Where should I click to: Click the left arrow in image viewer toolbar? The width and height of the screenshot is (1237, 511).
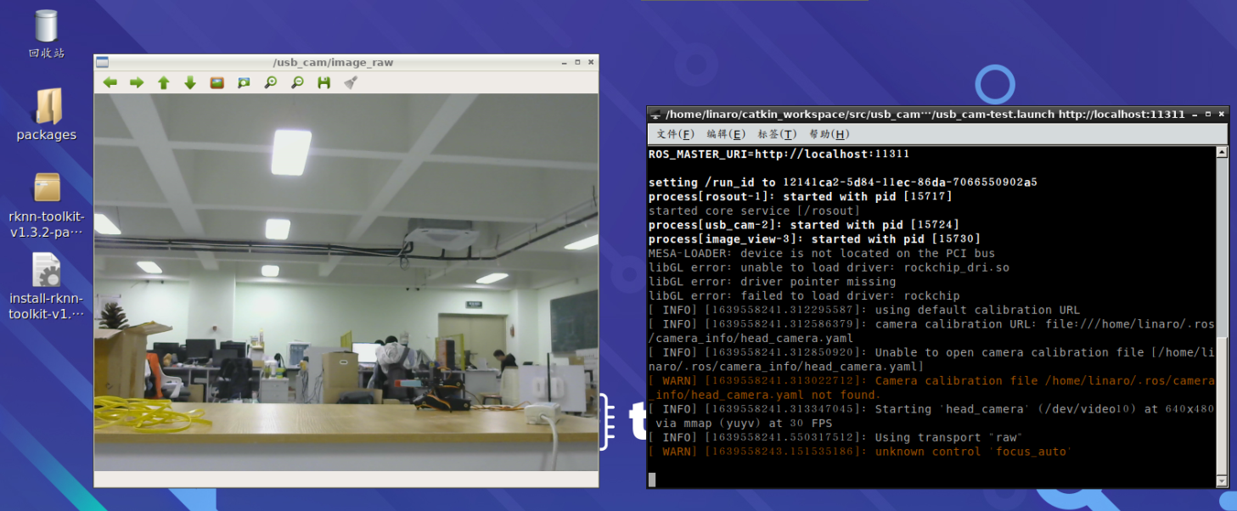110,82
